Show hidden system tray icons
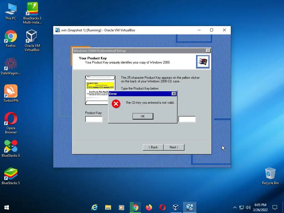The height and width of the screenshot is (213, 284). (235, 207)
